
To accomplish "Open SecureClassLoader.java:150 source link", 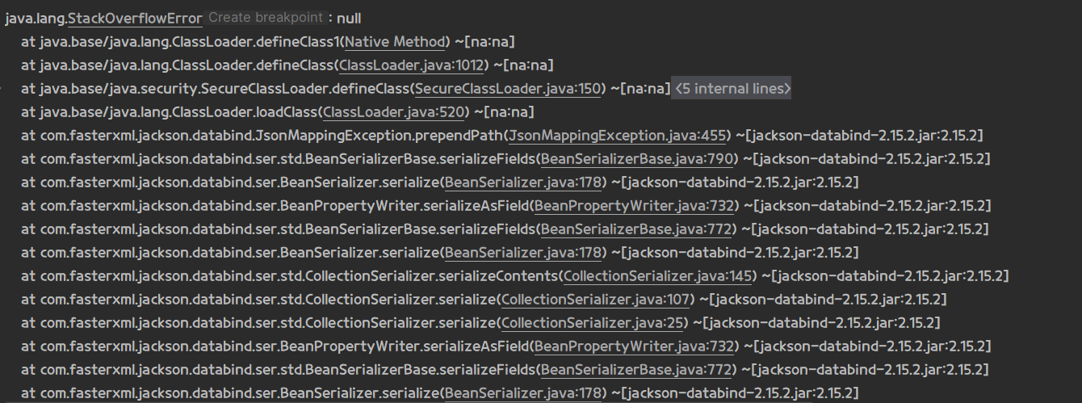I will (x=509, y=88).
